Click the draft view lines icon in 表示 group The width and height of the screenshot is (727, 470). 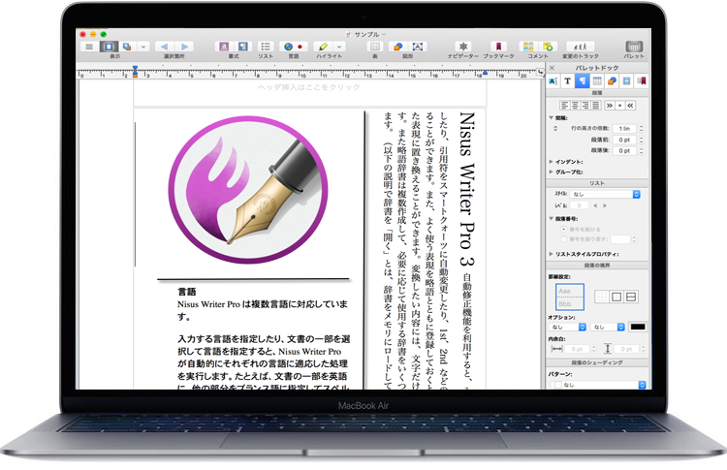tap(89, 47)
